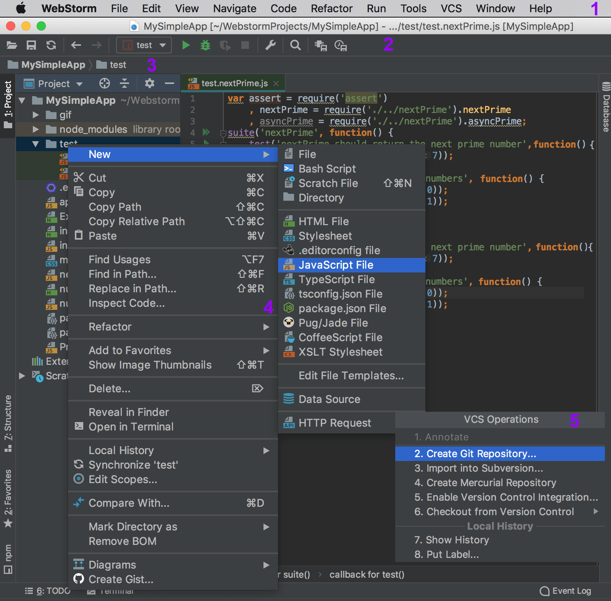Open the 2: Favorites side tab
The width and height of the screenshot is (611, 601).
pos(8,498)
